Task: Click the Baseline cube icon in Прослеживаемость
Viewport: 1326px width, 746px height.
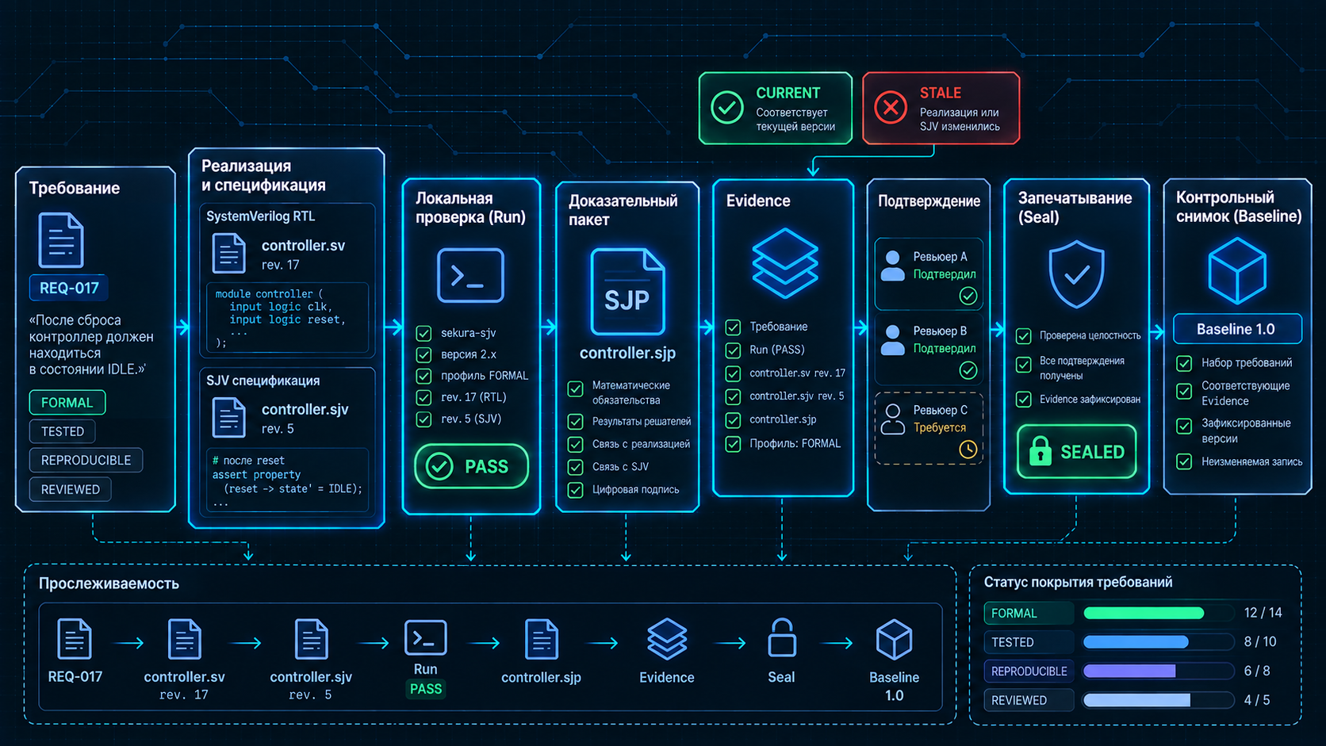Action: (x=894, y=640)
